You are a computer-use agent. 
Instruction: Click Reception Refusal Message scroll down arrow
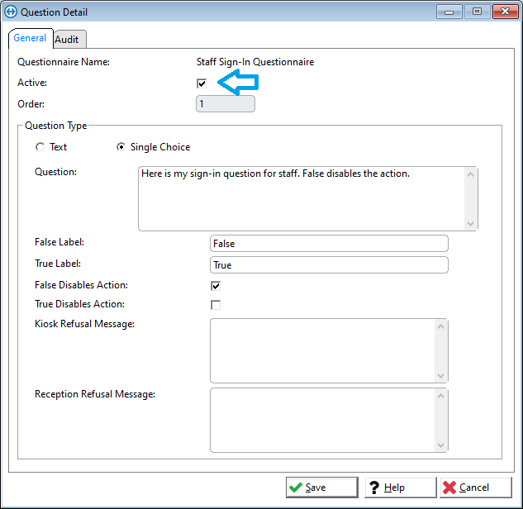coord(441,445)
